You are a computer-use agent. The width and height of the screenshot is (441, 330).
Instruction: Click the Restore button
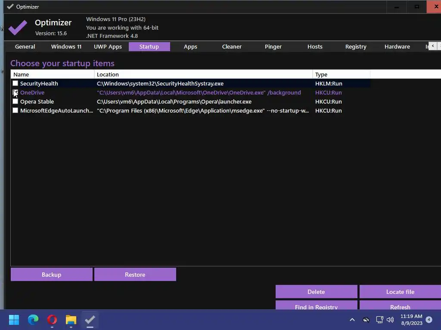click(135, 275)
